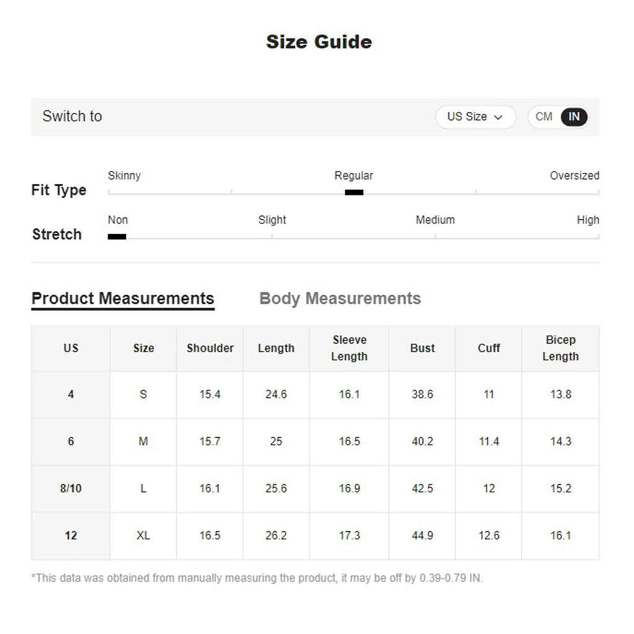634x634 pixels.
Task: Click the Oversized fit label
Action: 574,176
